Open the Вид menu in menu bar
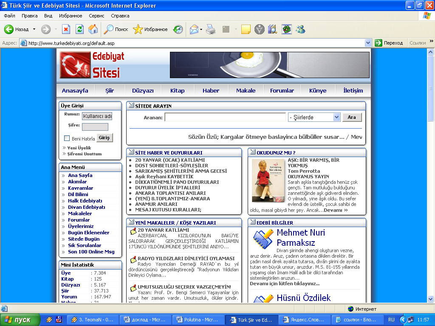 (48, 16)
